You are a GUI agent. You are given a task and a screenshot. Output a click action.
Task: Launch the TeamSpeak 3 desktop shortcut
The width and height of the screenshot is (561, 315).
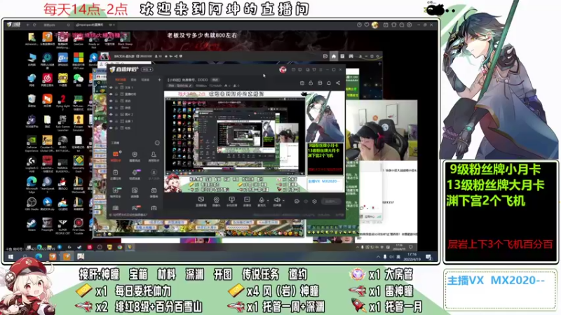click(47, 183)
